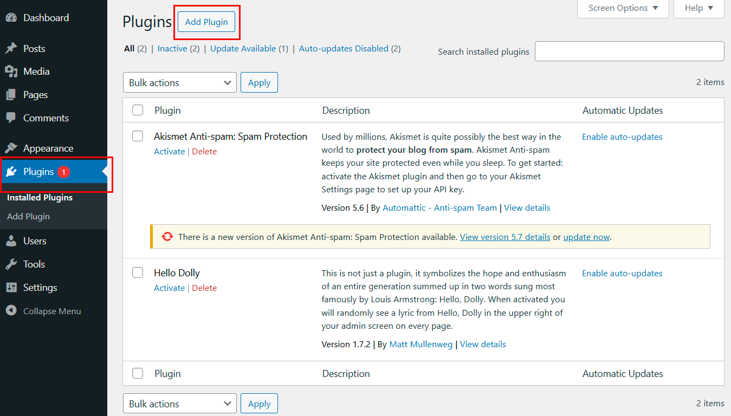The width and height of the screenshot is (731, 416).
Task: Click the Comments speech bubble icon
Action: pyautogui.click(x=11, y=118)
